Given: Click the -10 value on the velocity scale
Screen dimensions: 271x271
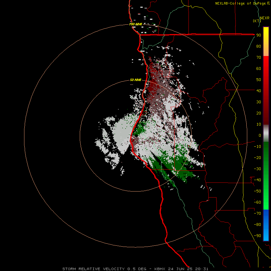Looking at the screenshot, I should tap(257, 147).
